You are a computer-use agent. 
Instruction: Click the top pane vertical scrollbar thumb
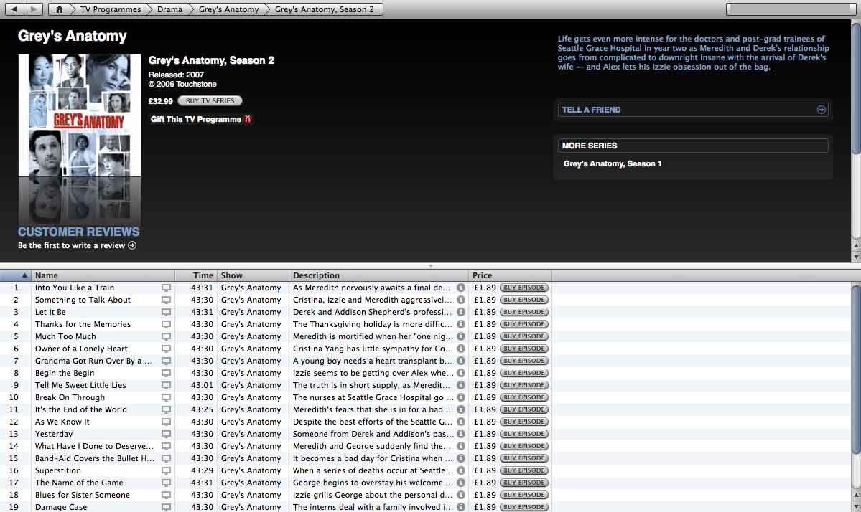(856, 87)
